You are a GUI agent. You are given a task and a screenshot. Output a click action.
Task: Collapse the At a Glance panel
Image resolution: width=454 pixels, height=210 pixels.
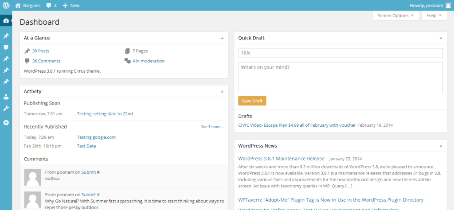[x=222, y=38]
